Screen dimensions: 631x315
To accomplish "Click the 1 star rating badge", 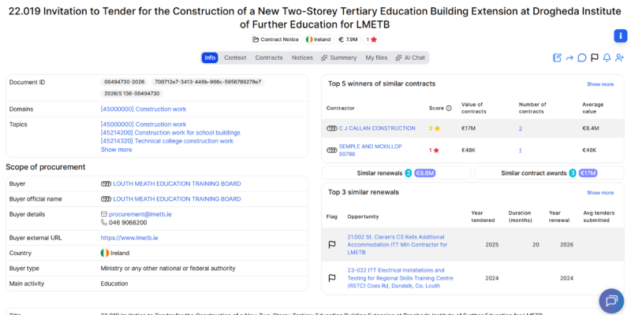I will [x=372, y=39].
